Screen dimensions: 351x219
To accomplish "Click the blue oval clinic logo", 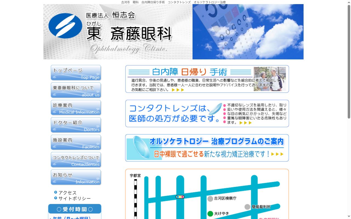I will point(65,26).
